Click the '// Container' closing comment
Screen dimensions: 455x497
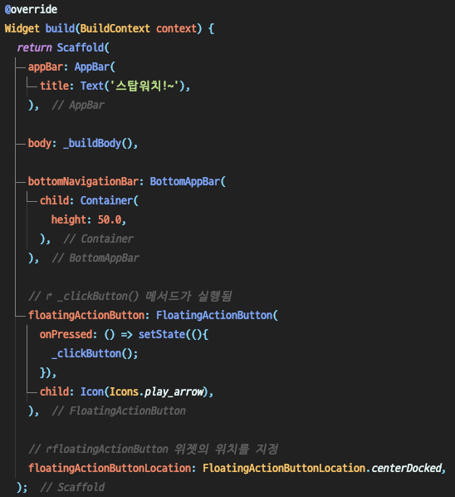[x=98, y=239]
